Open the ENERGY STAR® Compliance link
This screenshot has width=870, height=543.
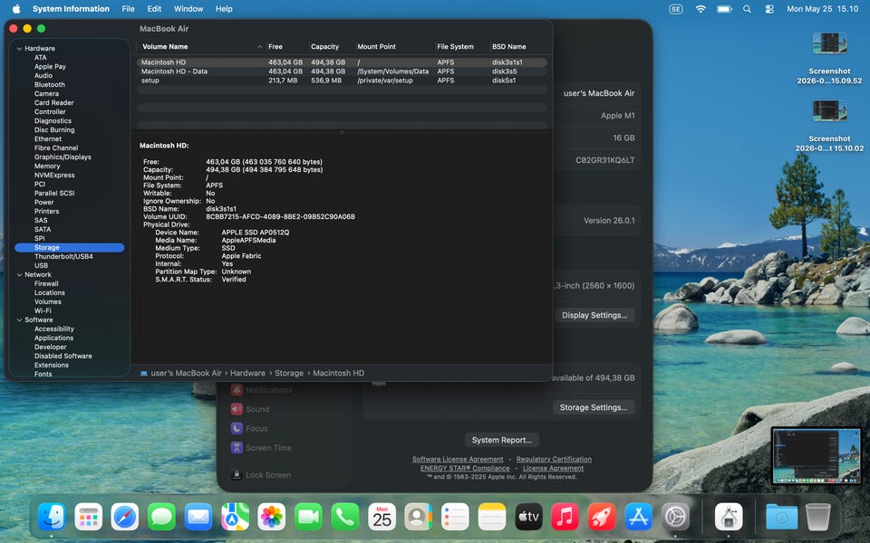point(465,468)
